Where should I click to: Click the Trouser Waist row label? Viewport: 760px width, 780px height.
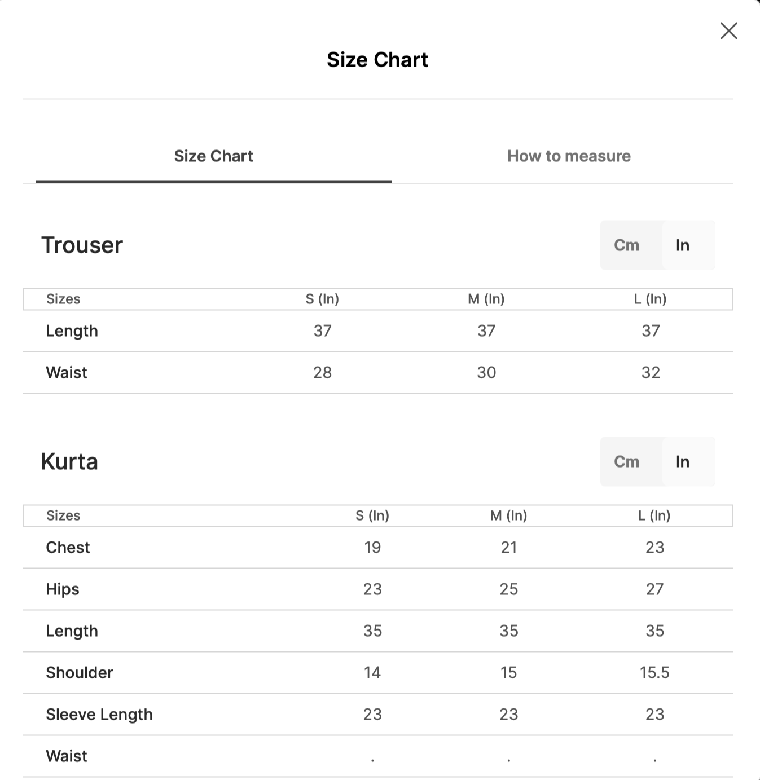pos(67,373)
